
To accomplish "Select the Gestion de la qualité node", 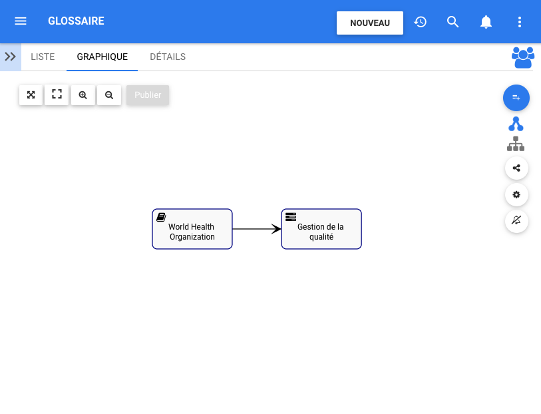I will (321, 229).
